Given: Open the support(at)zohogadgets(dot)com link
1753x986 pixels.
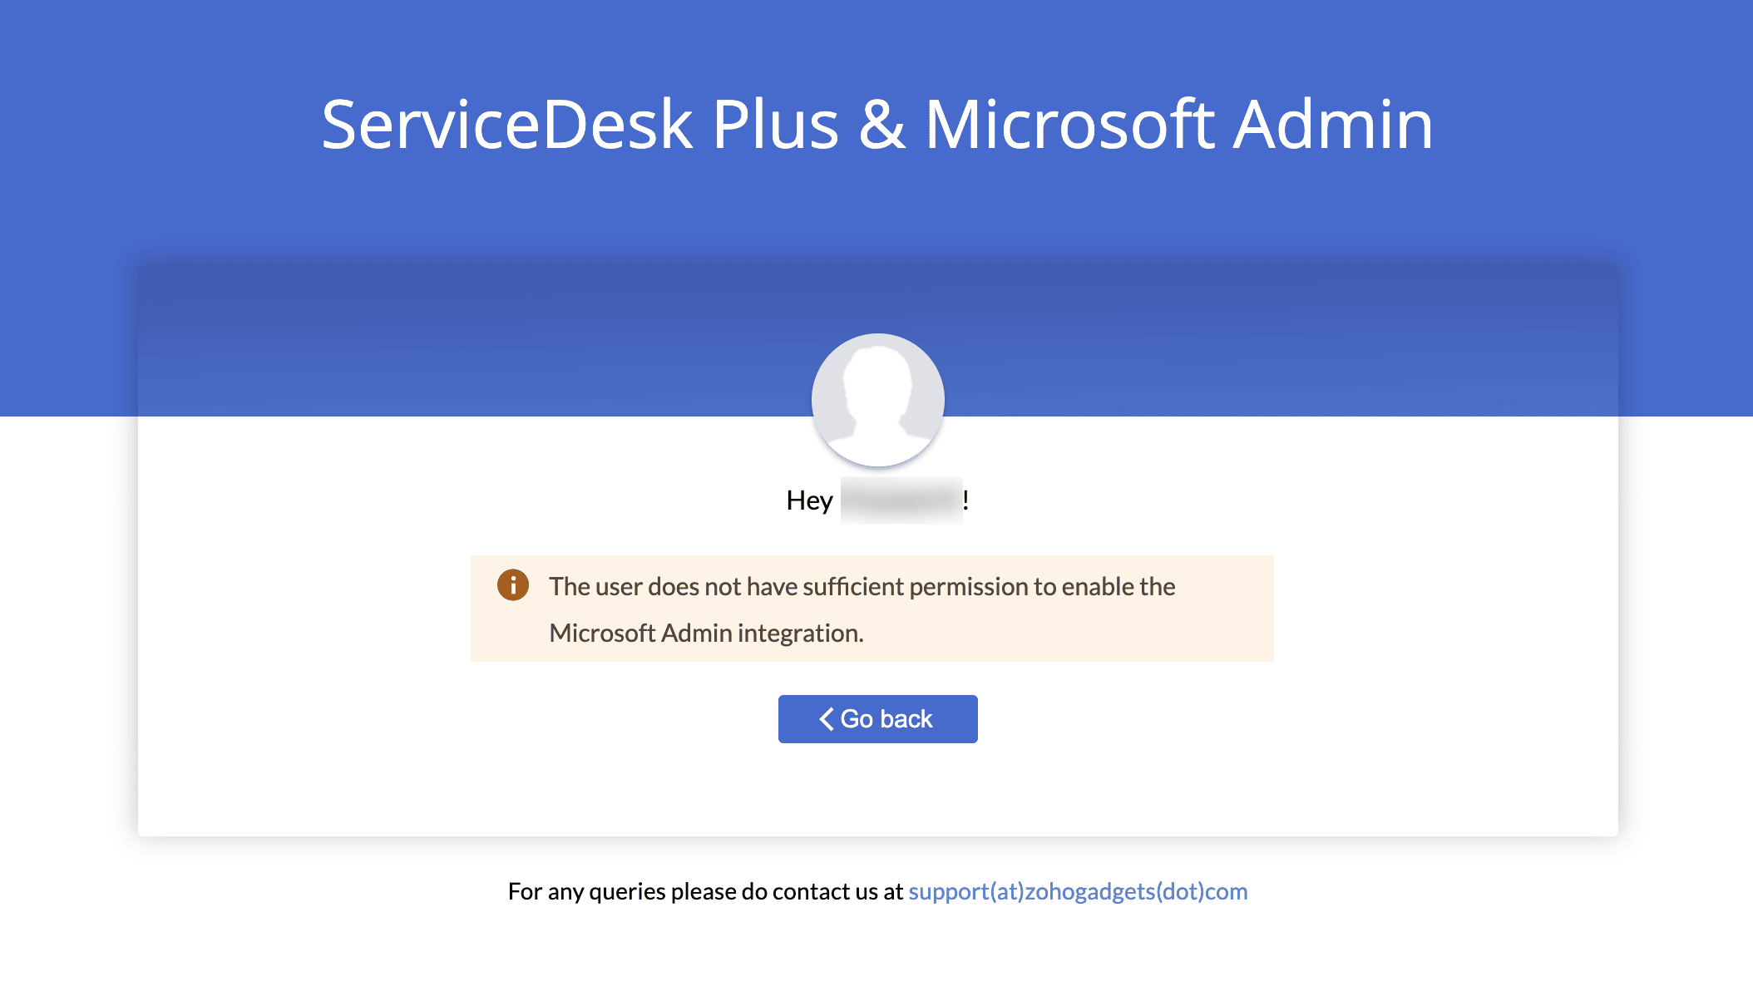Looking at the screenshot, I should pos(1078,892).
